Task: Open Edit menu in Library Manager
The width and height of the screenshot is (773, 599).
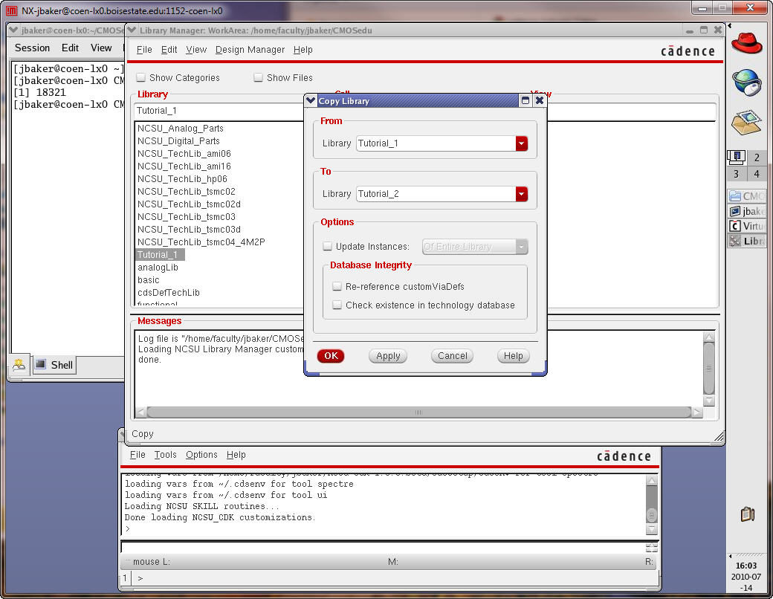Action: pyautogui.click(x=169, y=50)
